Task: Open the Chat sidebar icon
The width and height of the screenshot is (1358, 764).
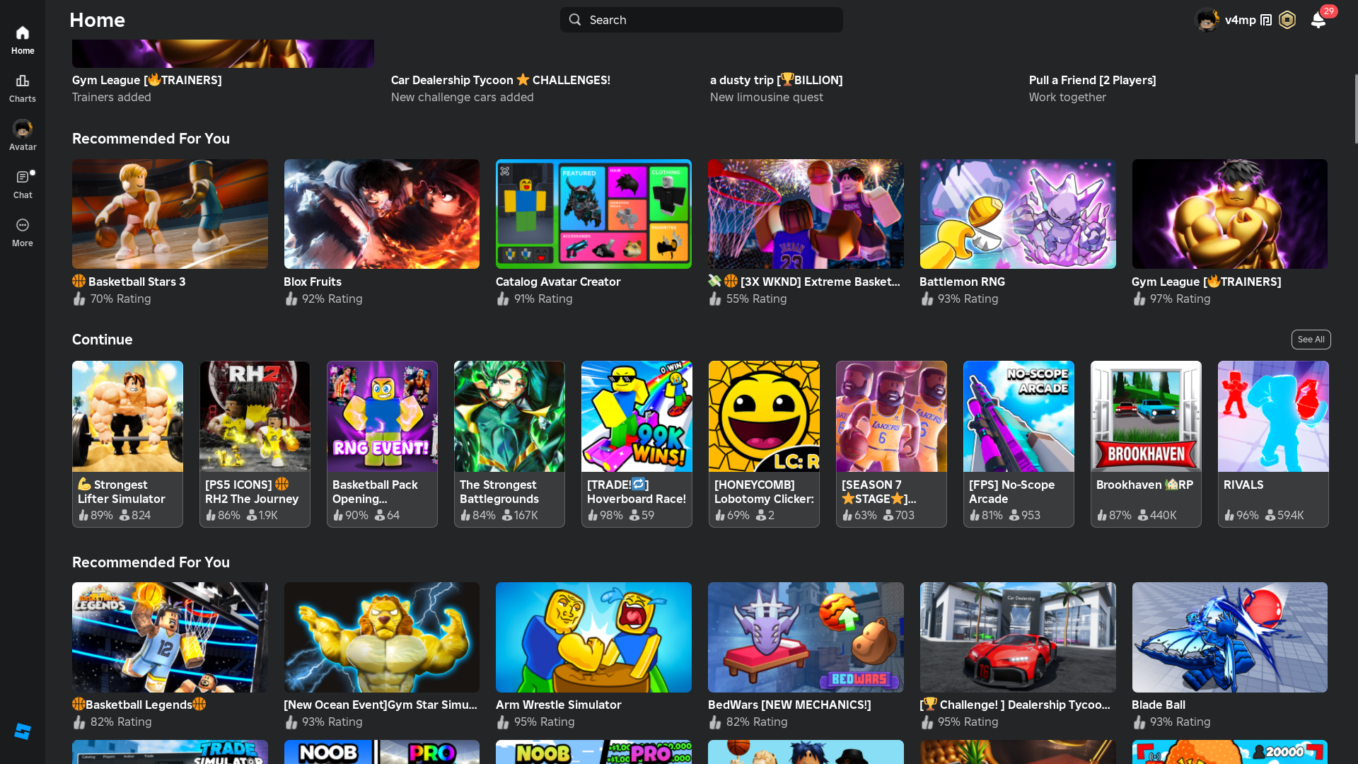Action: pos(23,184)
